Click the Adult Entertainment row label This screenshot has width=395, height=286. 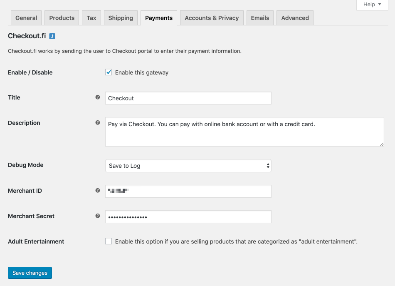[x=36, y=241]
